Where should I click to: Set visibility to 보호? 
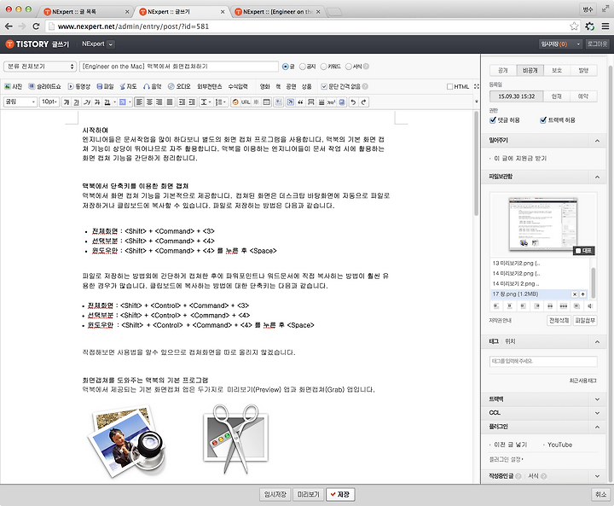557,70
